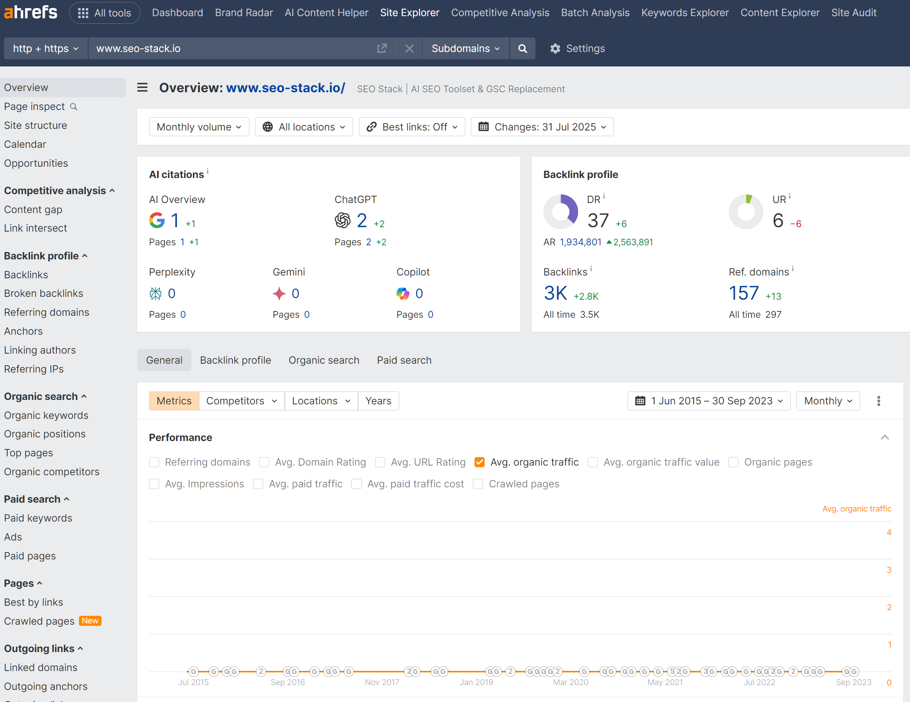Click AI citations info icon
The height and width of the screenshot is (702, 910).
207,170
